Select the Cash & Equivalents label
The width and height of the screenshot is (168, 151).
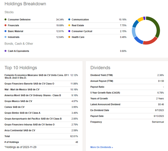[x=18, y=51]
